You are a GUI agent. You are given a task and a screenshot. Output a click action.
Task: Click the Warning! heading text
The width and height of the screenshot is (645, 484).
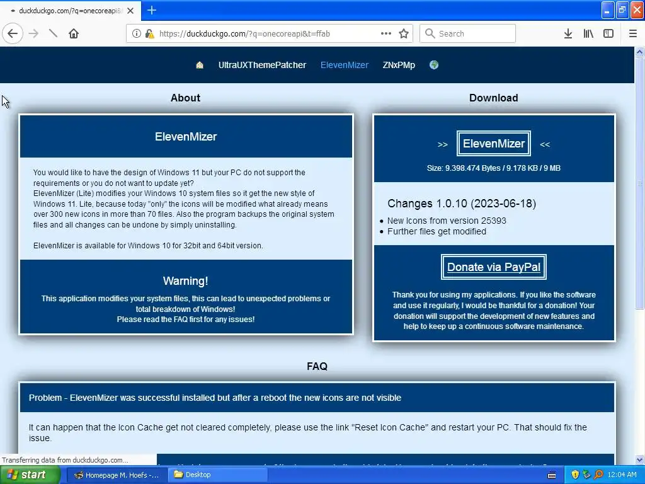click(x=186, y=281)
